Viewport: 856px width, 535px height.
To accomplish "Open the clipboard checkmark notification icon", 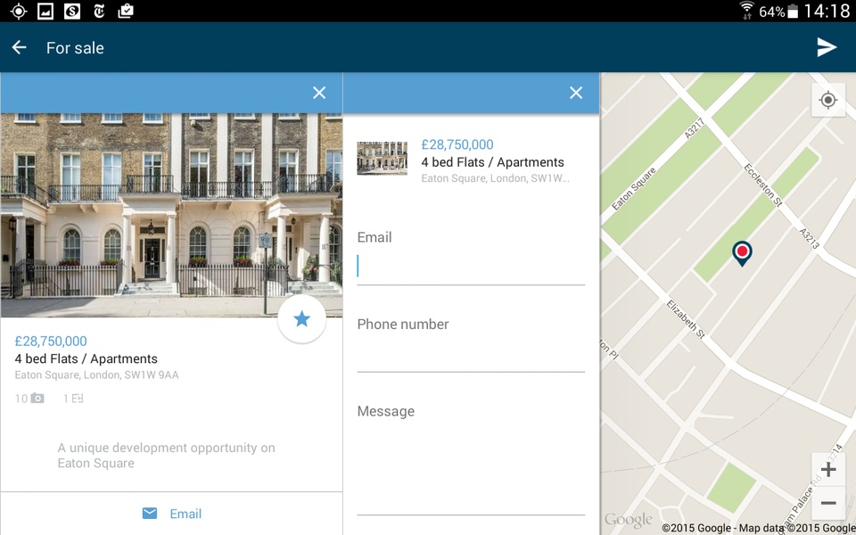I will click(x=126, y=11).
